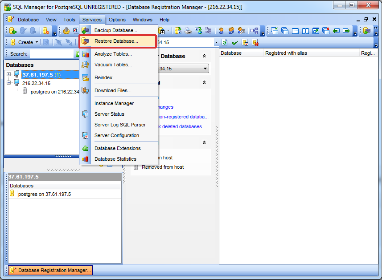The height and width of the screenshot is (280, 382).
Task: Collapse the Database panel section chevron
Action: click(x=204, y=56)
